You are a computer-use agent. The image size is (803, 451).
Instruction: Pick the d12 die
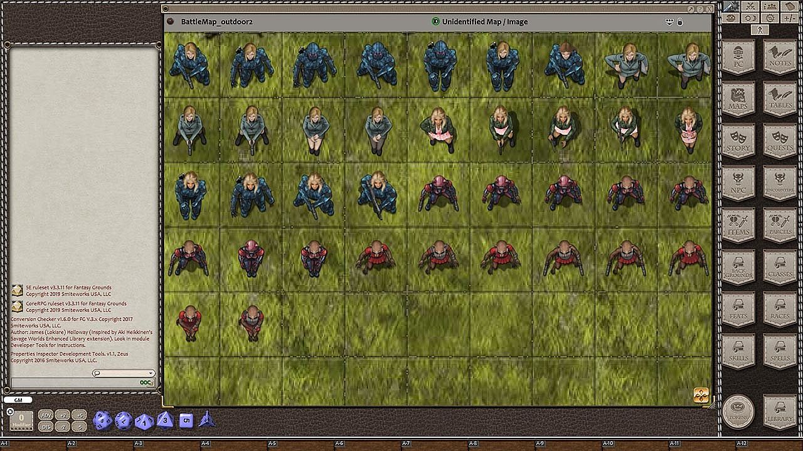(123, 420)
